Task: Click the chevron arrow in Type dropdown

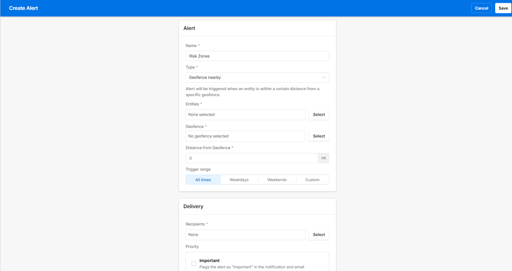Action: click(x=324, y=77)
